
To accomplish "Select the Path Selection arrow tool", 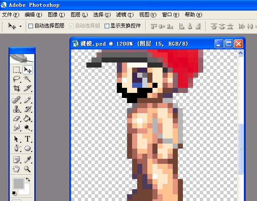I will tap(17, 139).
